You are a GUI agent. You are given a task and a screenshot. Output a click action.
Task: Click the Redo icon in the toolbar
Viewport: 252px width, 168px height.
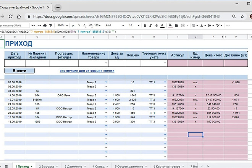point(39,26)
